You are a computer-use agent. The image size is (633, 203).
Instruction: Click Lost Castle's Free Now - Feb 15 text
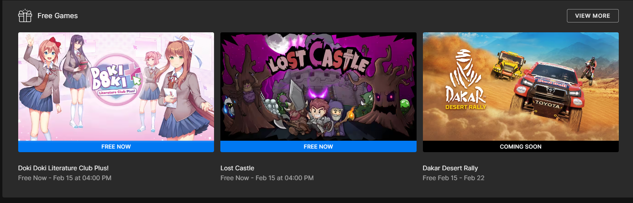[x=267, y=178]
